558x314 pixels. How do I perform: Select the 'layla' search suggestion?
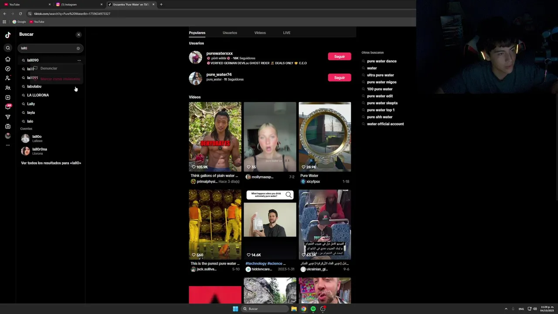51,113
